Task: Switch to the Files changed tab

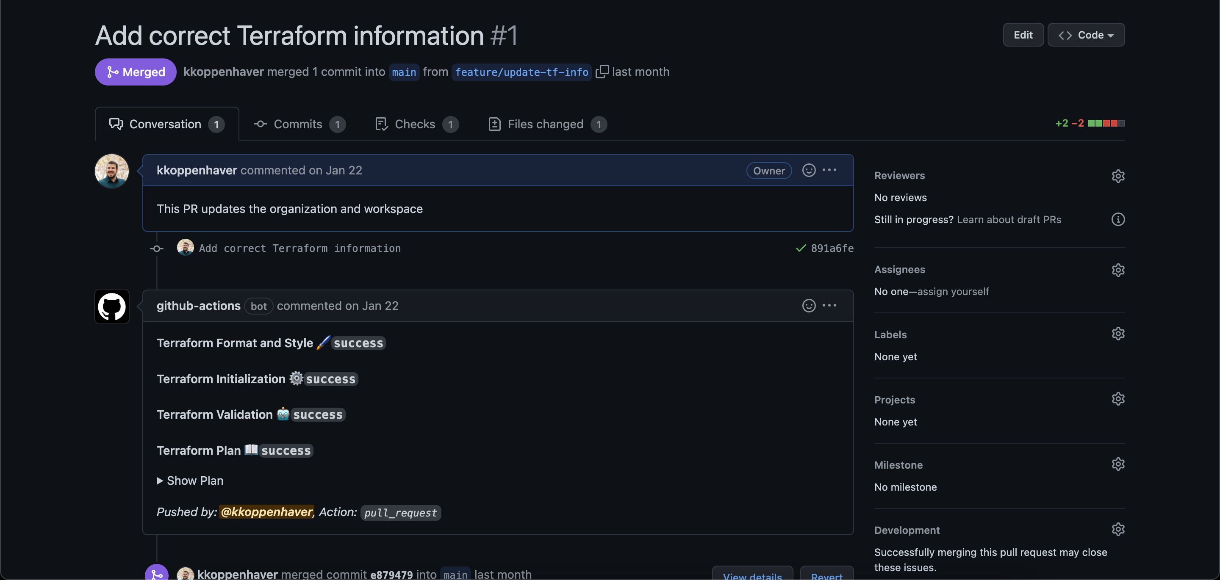Action: coord(545,124)
